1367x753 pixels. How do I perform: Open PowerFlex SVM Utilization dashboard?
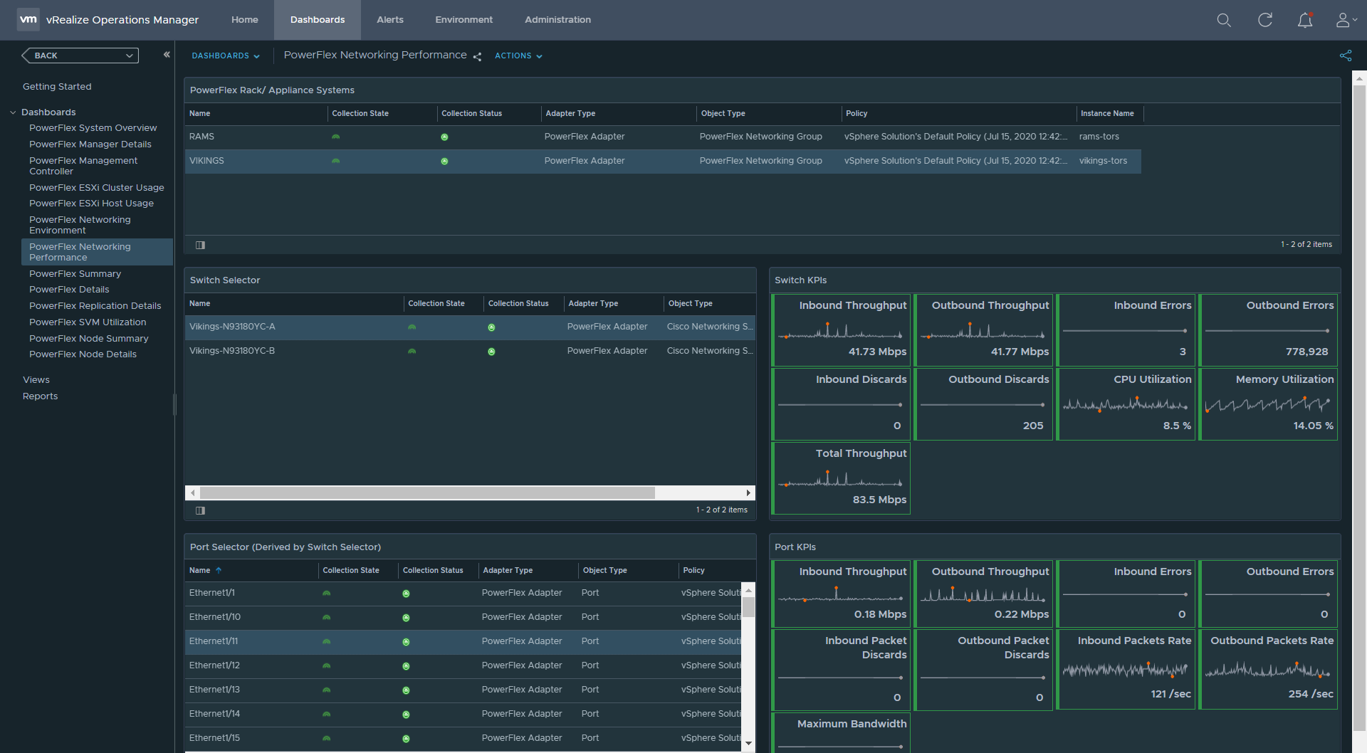pos(88,322)
